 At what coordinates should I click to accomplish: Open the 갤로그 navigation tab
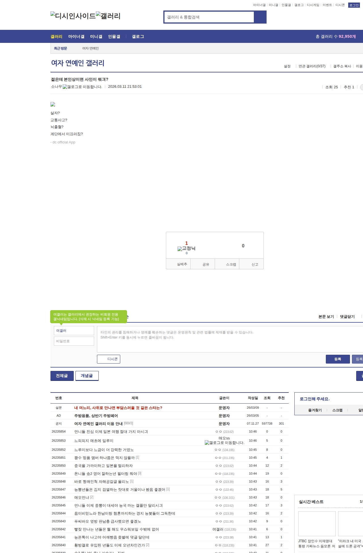tap(138, 36)
